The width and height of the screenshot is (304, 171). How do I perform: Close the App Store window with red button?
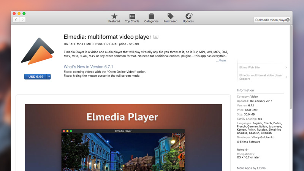tap(14, 14)
